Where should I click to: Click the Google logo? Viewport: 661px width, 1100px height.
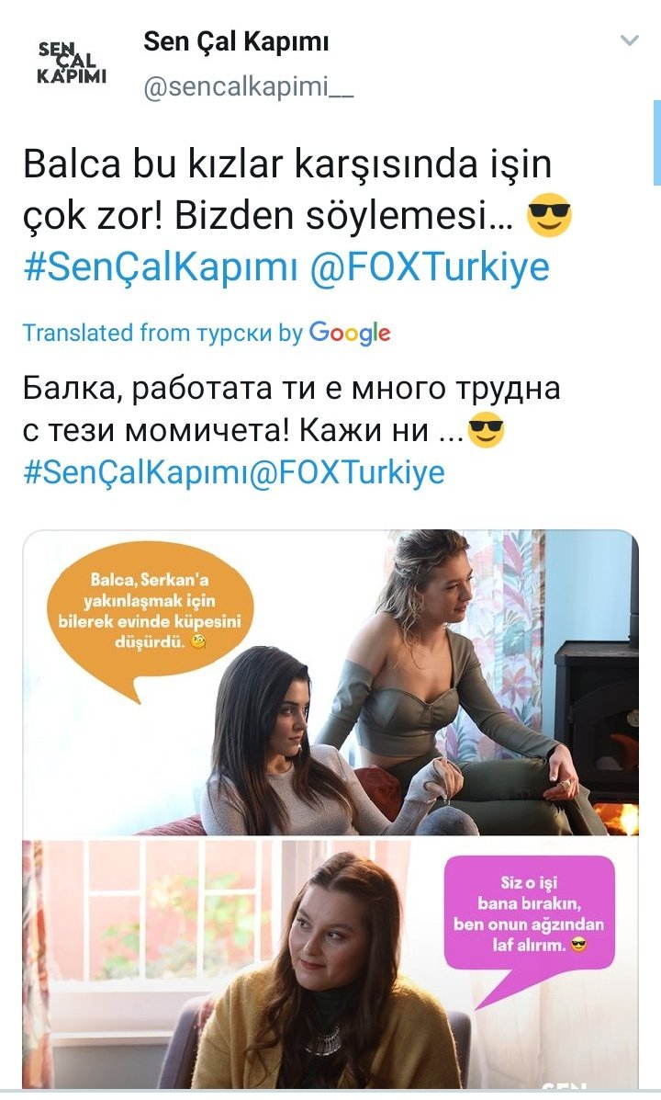350,334
